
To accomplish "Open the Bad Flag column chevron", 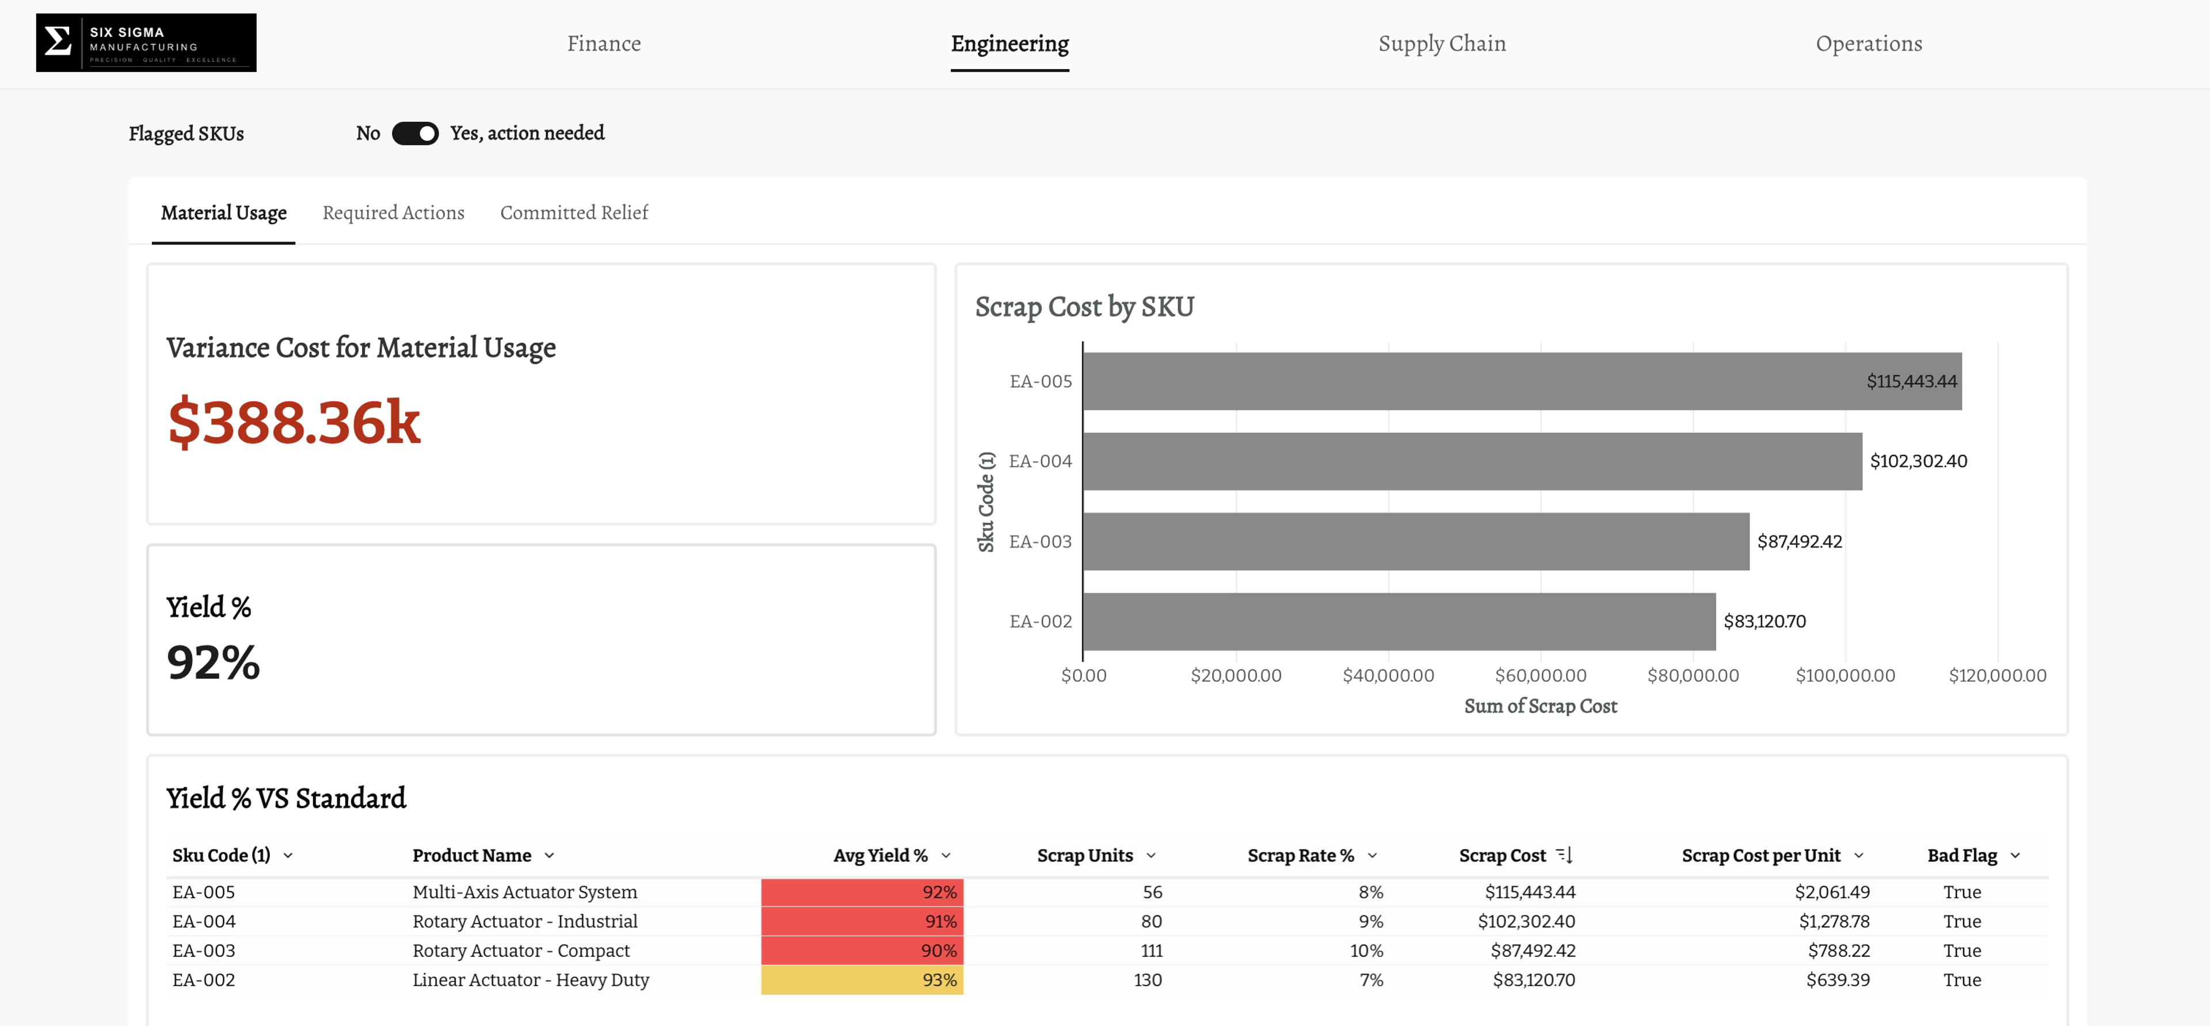I will pyautogui.click(x=2016, y=855).
